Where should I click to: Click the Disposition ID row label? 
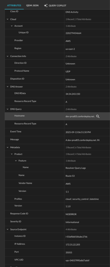pyautogui.click(x=17, y=79)
